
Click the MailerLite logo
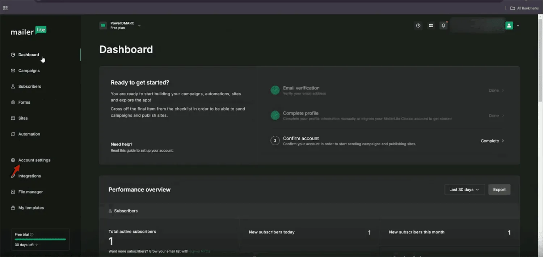(29, 31)
